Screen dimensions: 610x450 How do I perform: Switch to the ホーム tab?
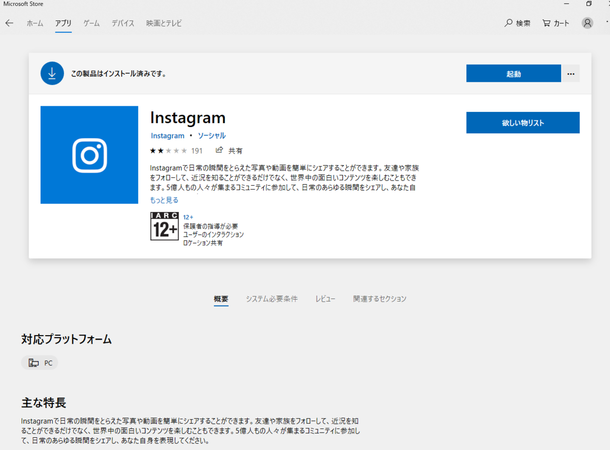35,23
